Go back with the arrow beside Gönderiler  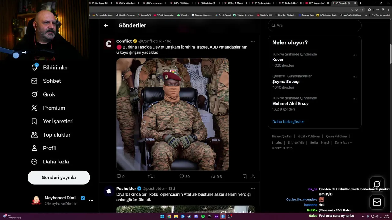(x=106, y=25)
